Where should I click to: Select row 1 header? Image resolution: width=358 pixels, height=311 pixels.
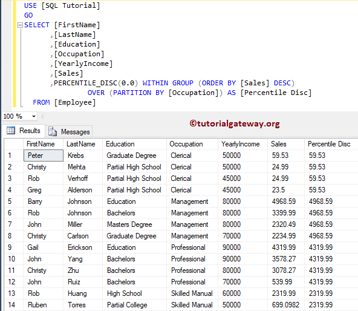coord(14,155)
